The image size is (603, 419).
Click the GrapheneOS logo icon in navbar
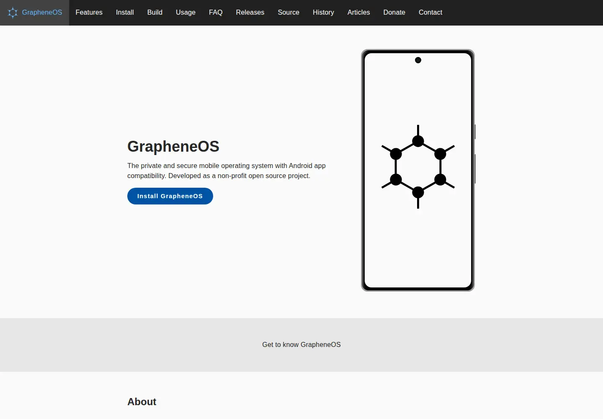(x=13, y=13)
